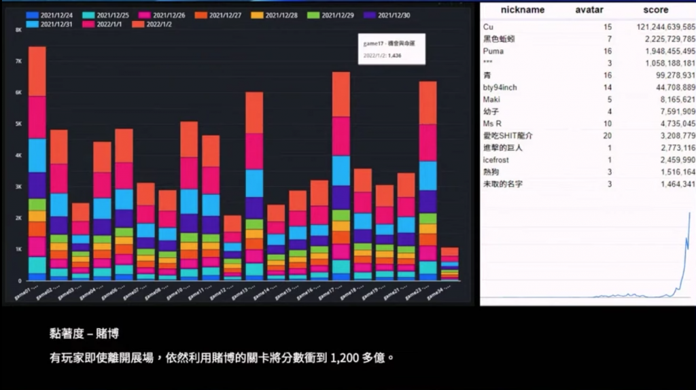
Task: Click the score value 1,948,455,495
Action: click(x=670, y=51)
